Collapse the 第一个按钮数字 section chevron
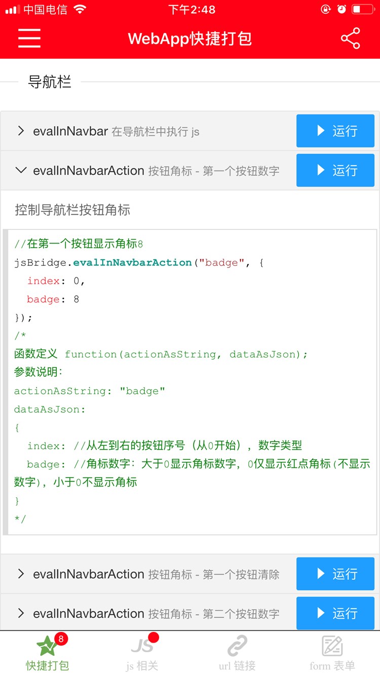Screen dimensions: 380x675 [x=21, y=171]
